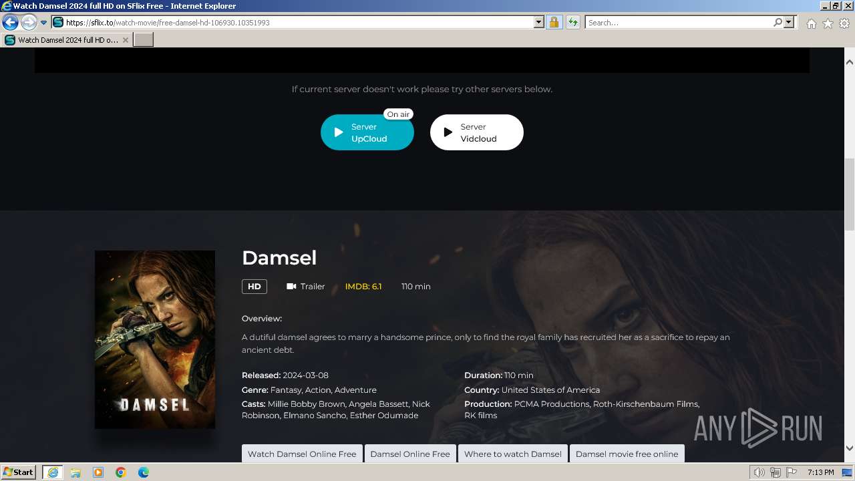Open PCMA Productions link
The width and height of the screenshot is (855, 481).
552,404
